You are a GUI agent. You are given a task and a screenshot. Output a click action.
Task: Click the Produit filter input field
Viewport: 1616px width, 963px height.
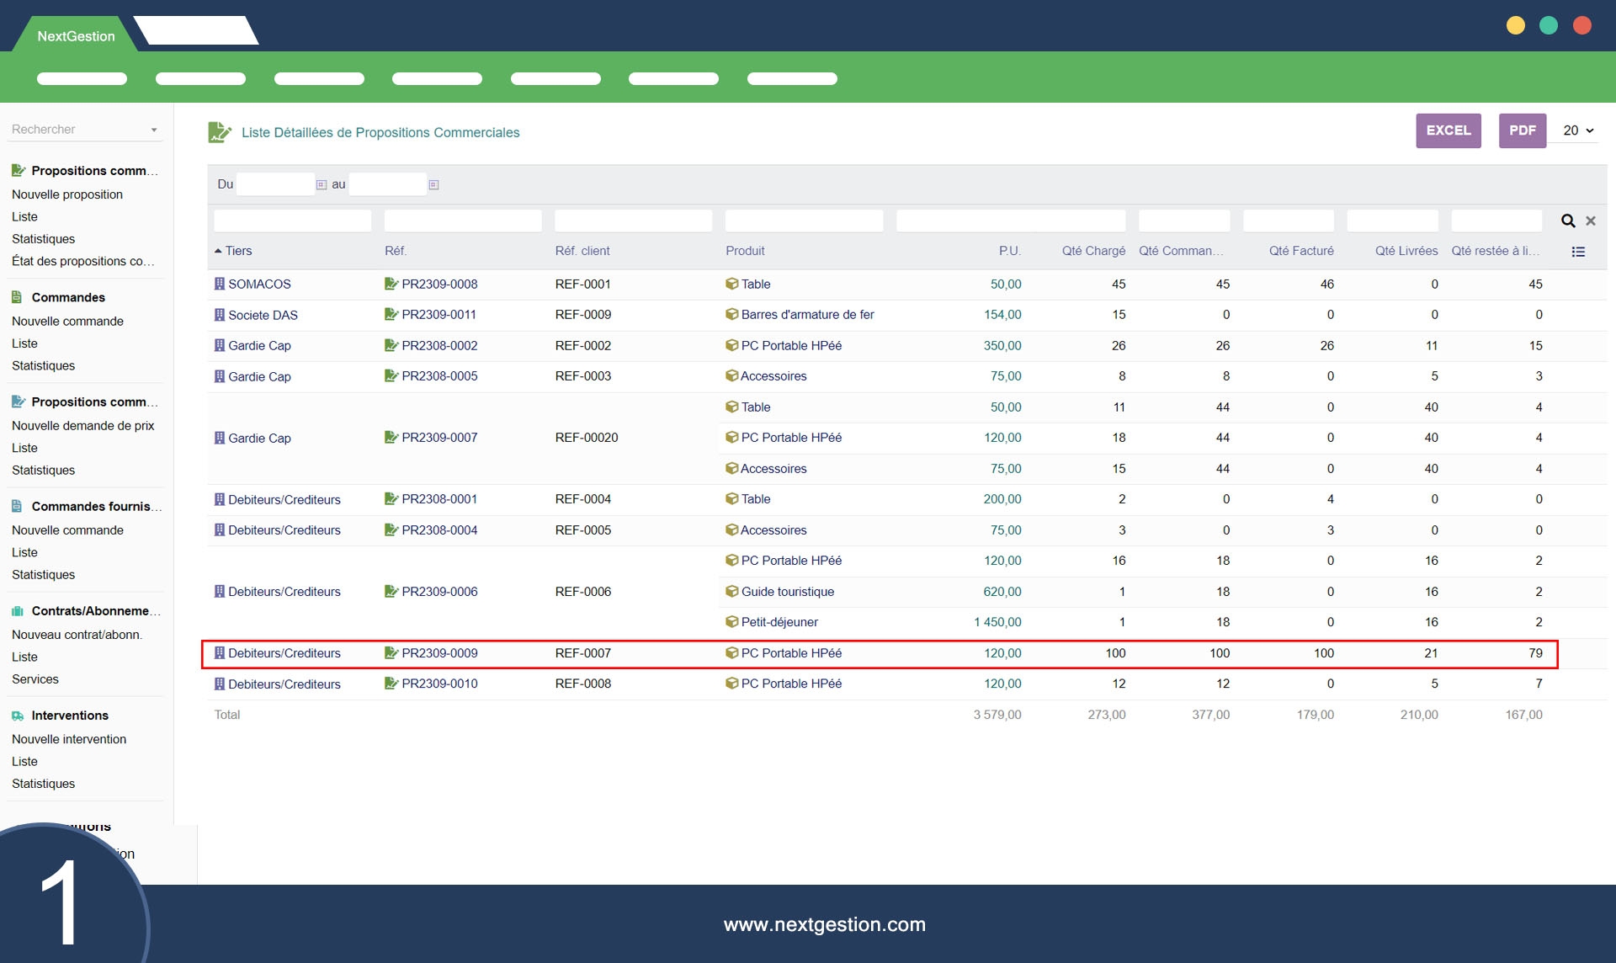pos(804,221)
